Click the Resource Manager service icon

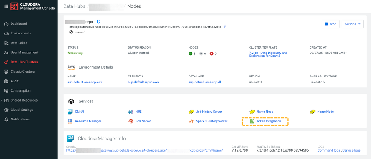point(70,121)
